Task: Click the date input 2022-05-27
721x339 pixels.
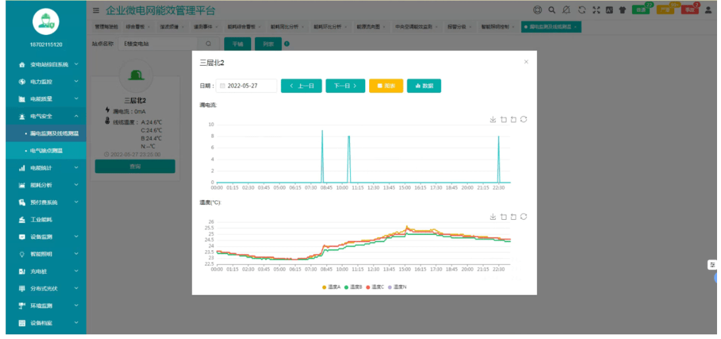Action: [x=246, y=86]
